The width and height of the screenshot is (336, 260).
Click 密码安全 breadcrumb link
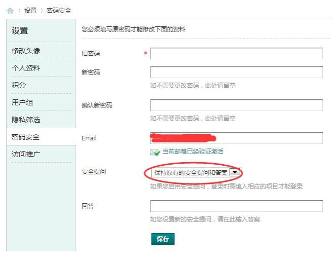click(59, 11)
